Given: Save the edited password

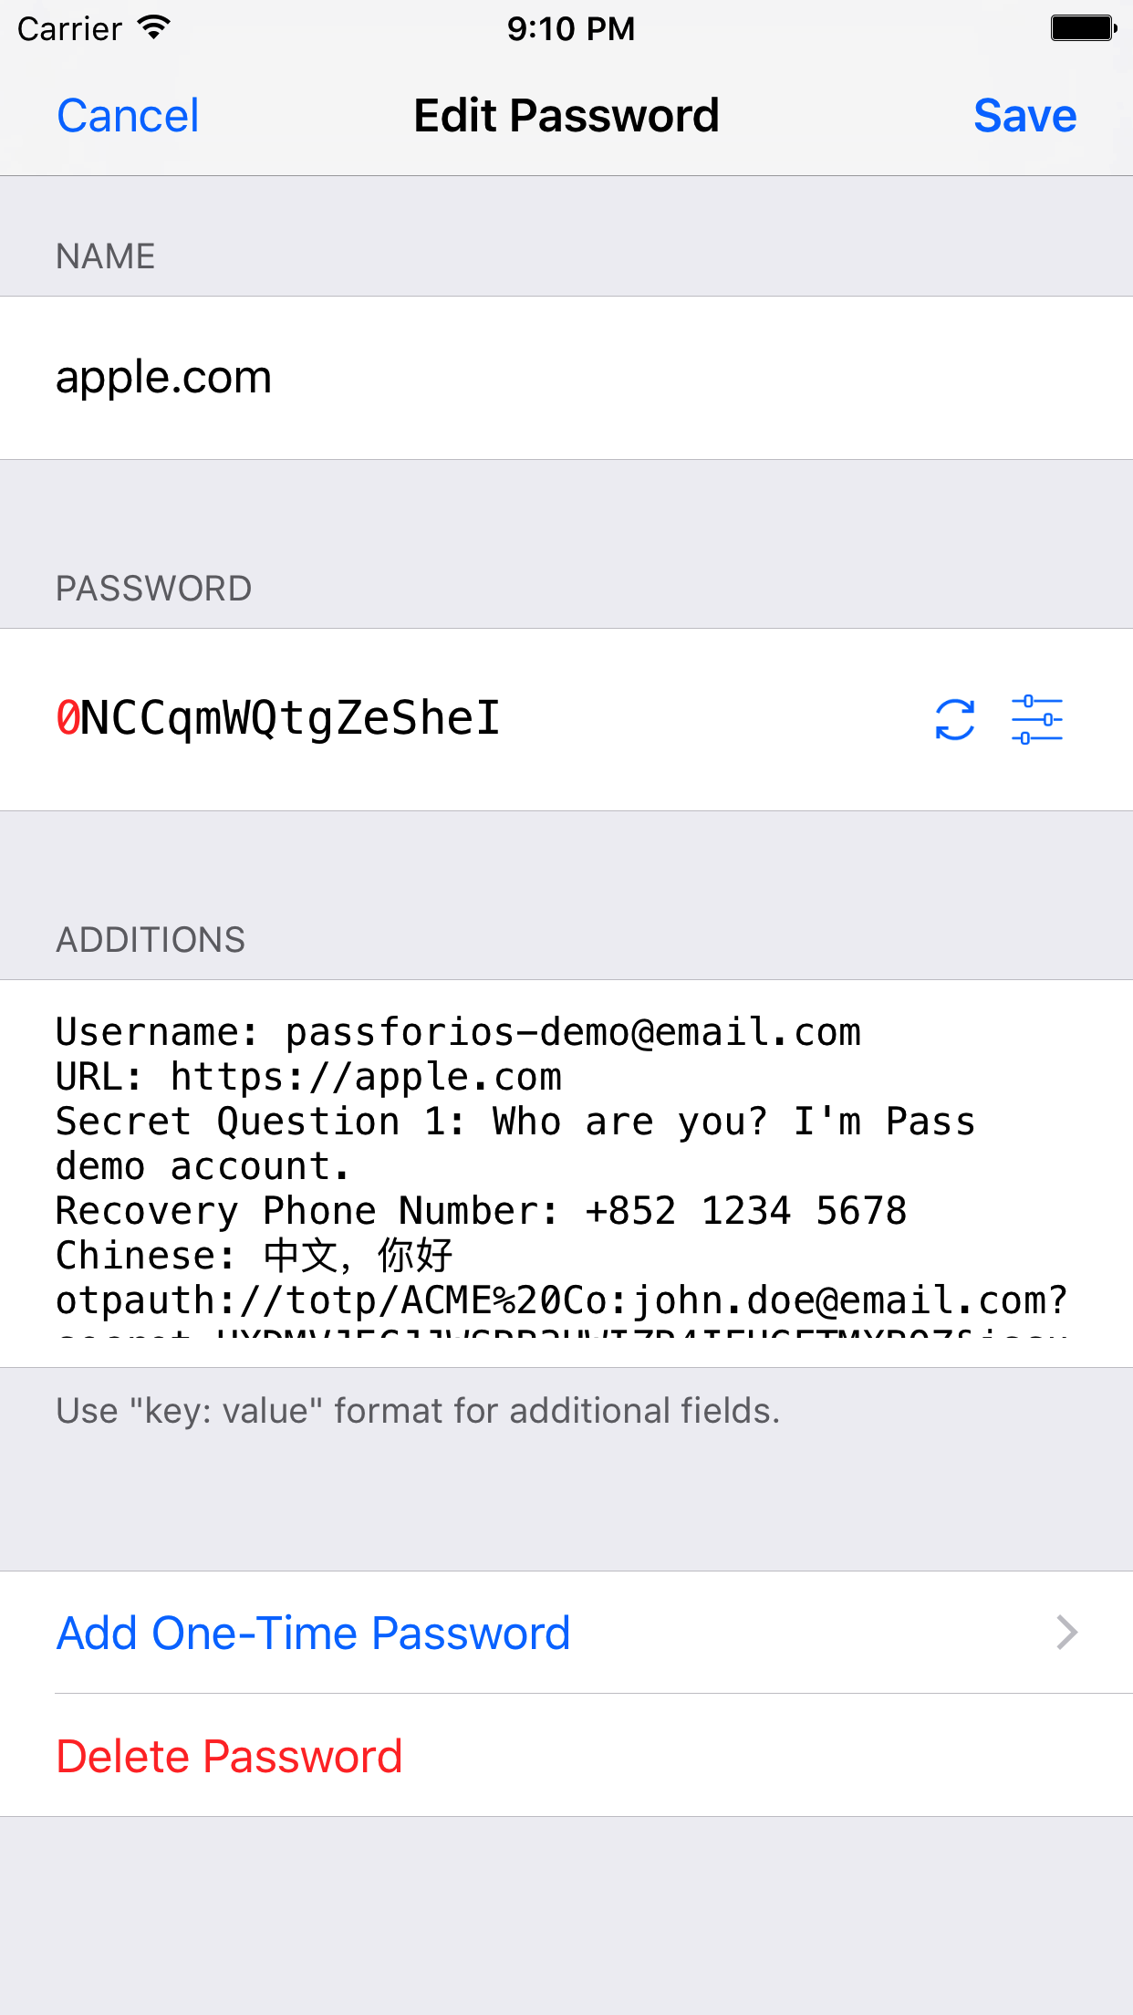Looking at the screenshot, I should (1024, 116).
